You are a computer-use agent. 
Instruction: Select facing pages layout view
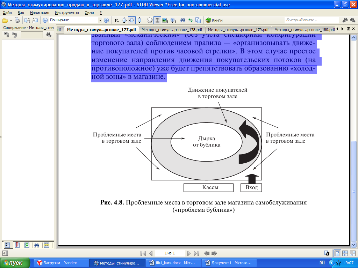(345, 253)
